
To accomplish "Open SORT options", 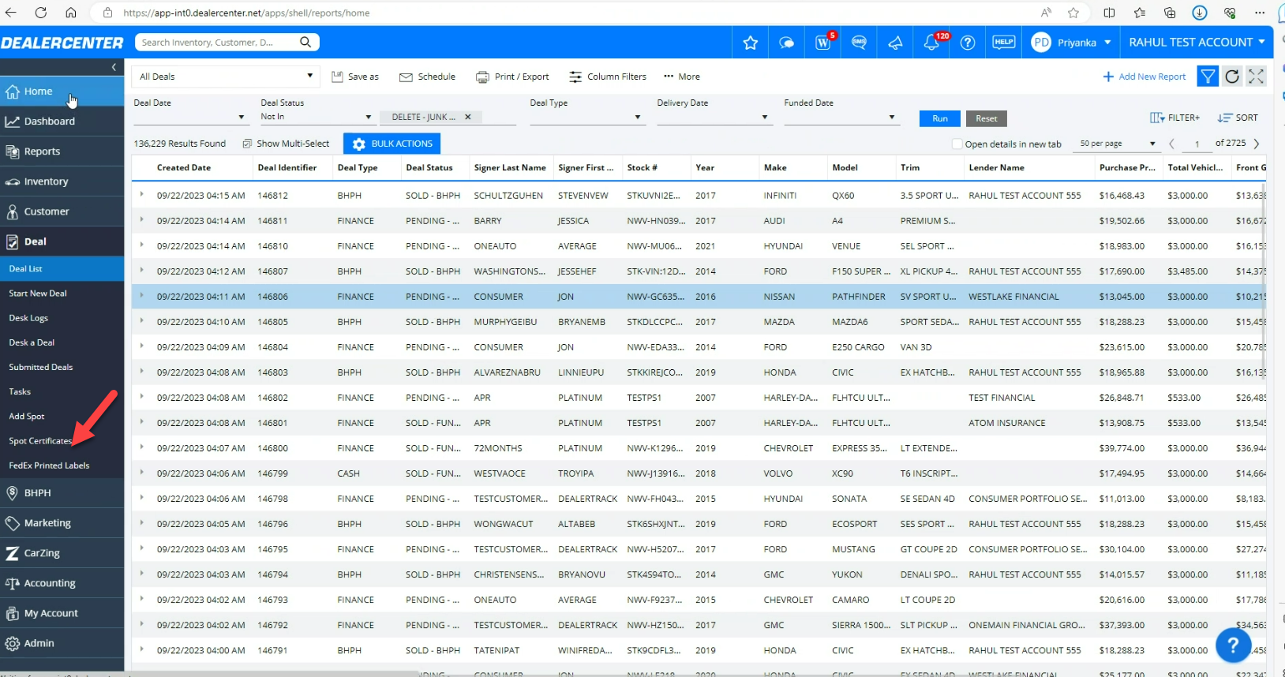I will point(1238,118).
